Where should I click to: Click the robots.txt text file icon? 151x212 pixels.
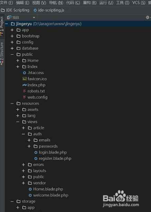24,91
